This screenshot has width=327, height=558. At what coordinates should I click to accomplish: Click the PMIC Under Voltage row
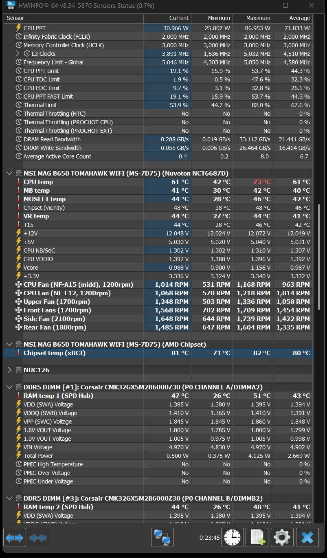[158, 481]
